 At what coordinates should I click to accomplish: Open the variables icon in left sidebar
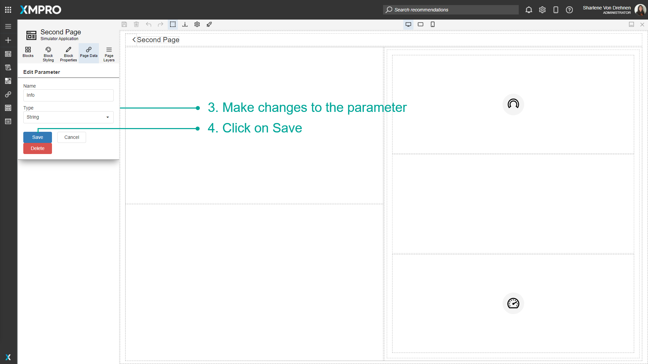8,121
